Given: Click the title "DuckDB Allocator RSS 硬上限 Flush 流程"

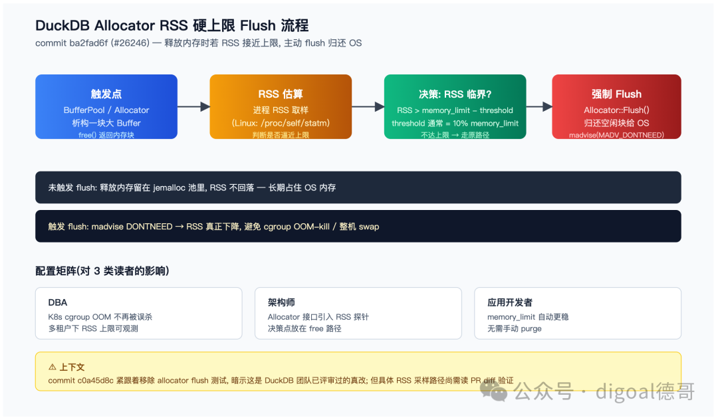Looking at the screenshot, I should click(x=172, y=25).
